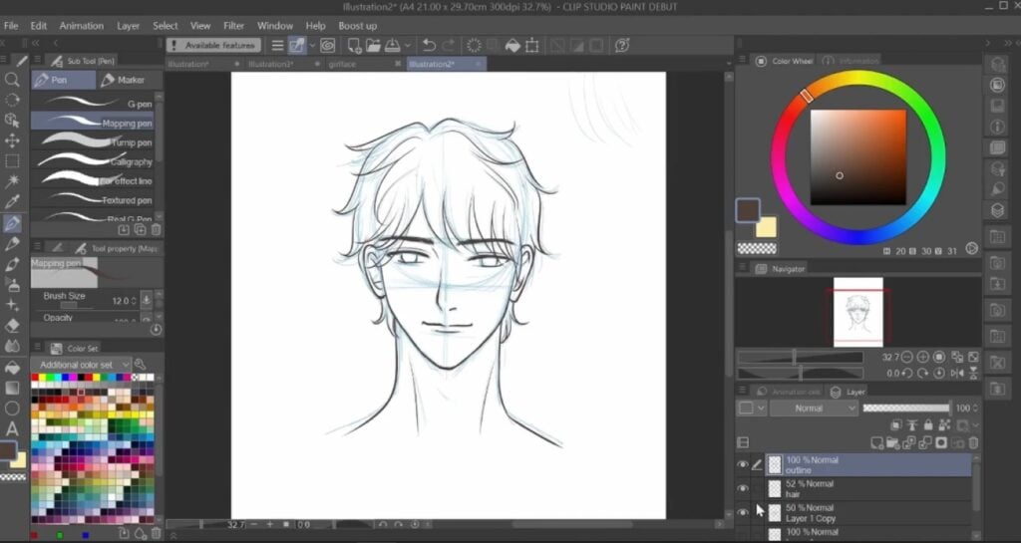The width and height of the screenshot is (1021, 543).
Task: Toggle Set as reference layer icon
Action: [x=912, y=425]
